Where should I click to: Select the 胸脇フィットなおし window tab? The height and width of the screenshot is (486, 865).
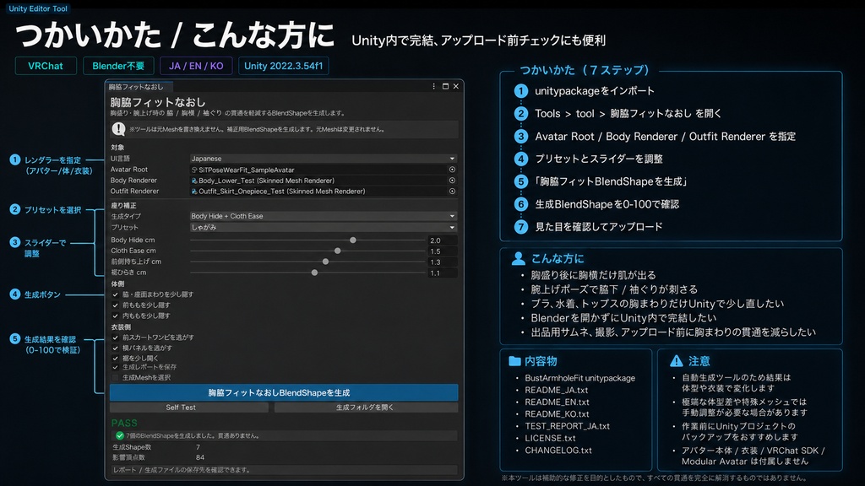coord(139,87)
